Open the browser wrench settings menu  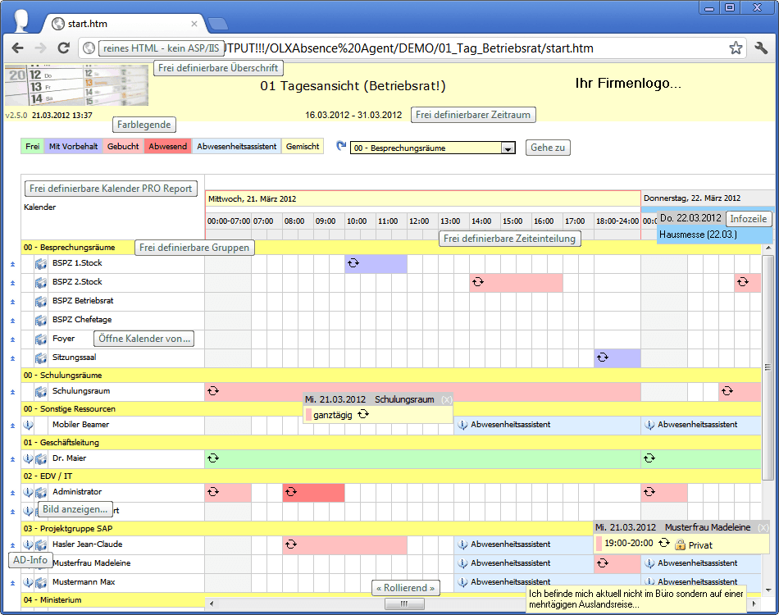point(760,48)
